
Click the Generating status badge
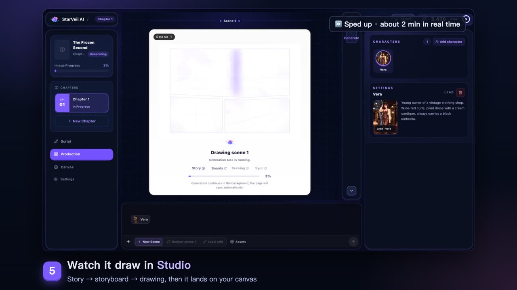click(x=98, y=54)
